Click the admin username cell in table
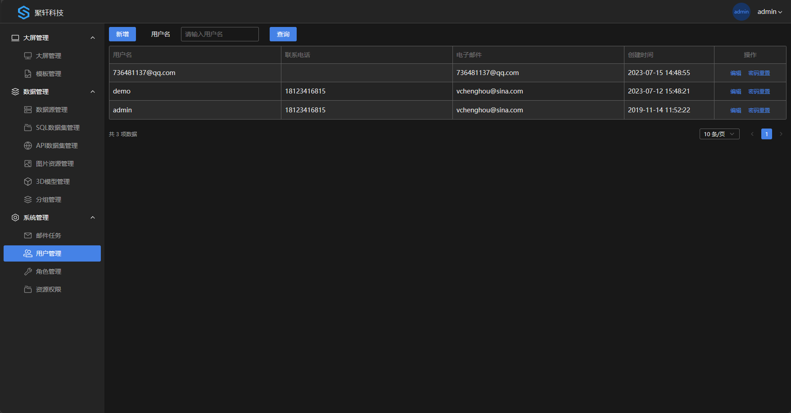This screenshot has height=413, width=791. [195, 110]
